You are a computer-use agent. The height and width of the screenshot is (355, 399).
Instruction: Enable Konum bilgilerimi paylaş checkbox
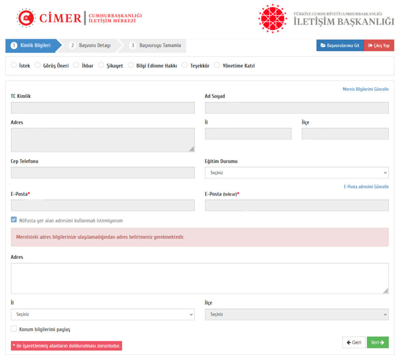[x=14, y=329]
